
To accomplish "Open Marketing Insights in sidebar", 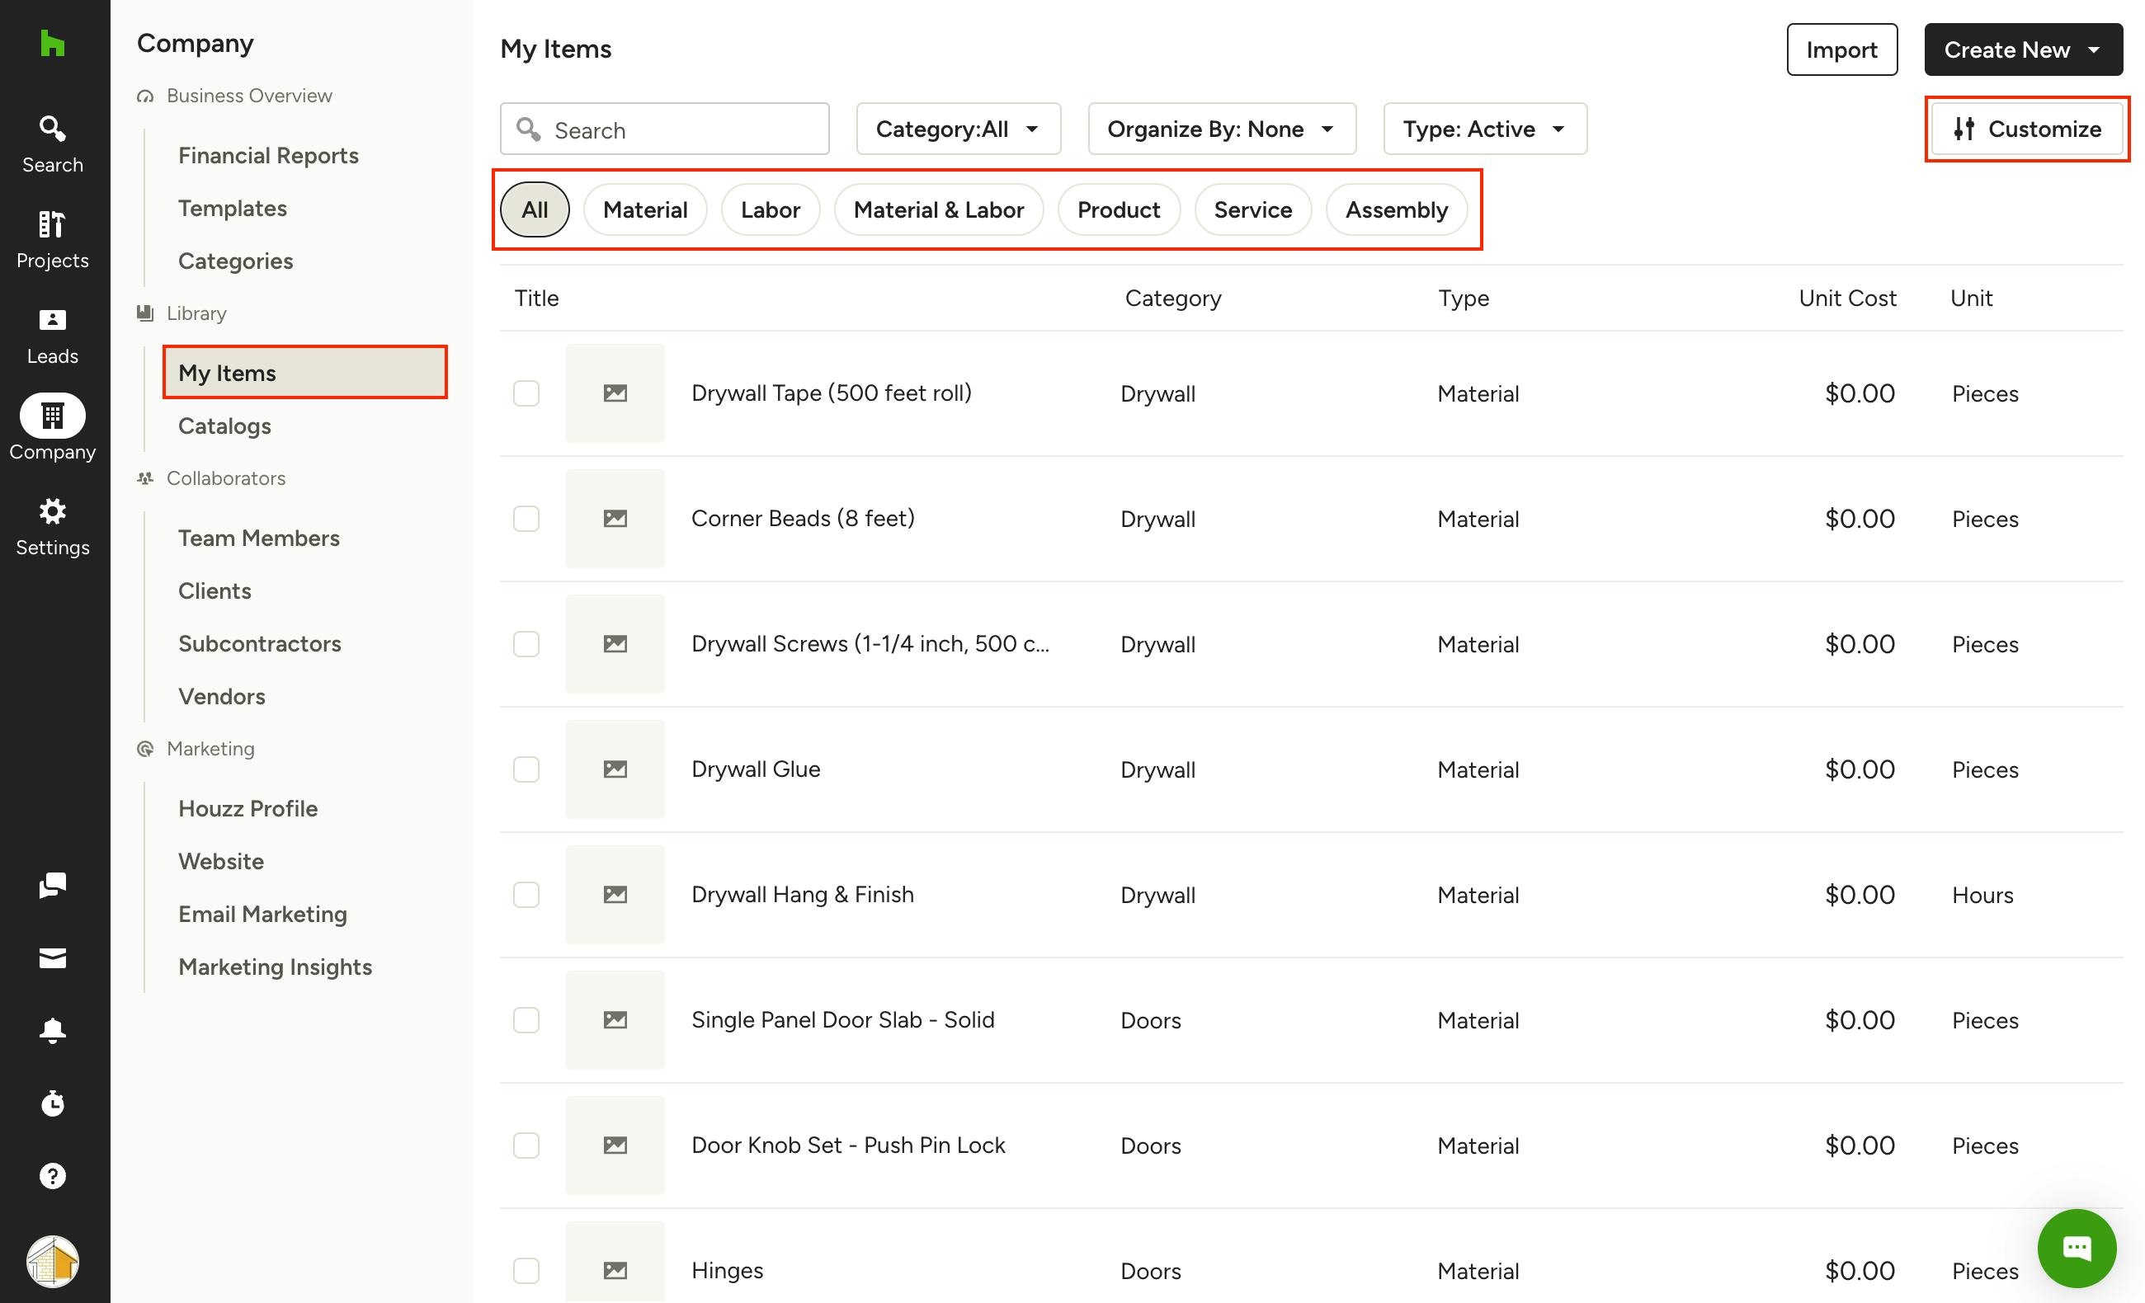I will tap(274, 967).
